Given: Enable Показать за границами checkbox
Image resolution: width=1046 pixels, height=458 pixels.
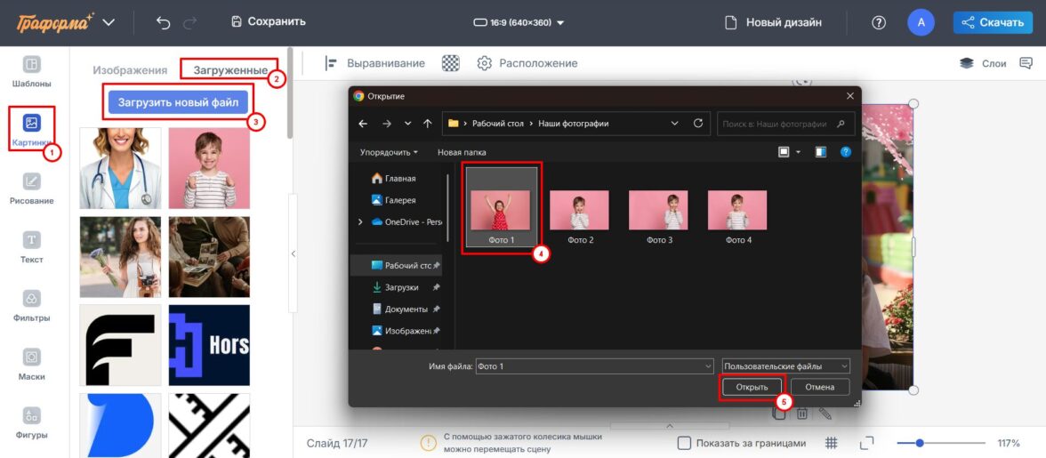Looking at the screenshot, I should (x=684, y=443).
